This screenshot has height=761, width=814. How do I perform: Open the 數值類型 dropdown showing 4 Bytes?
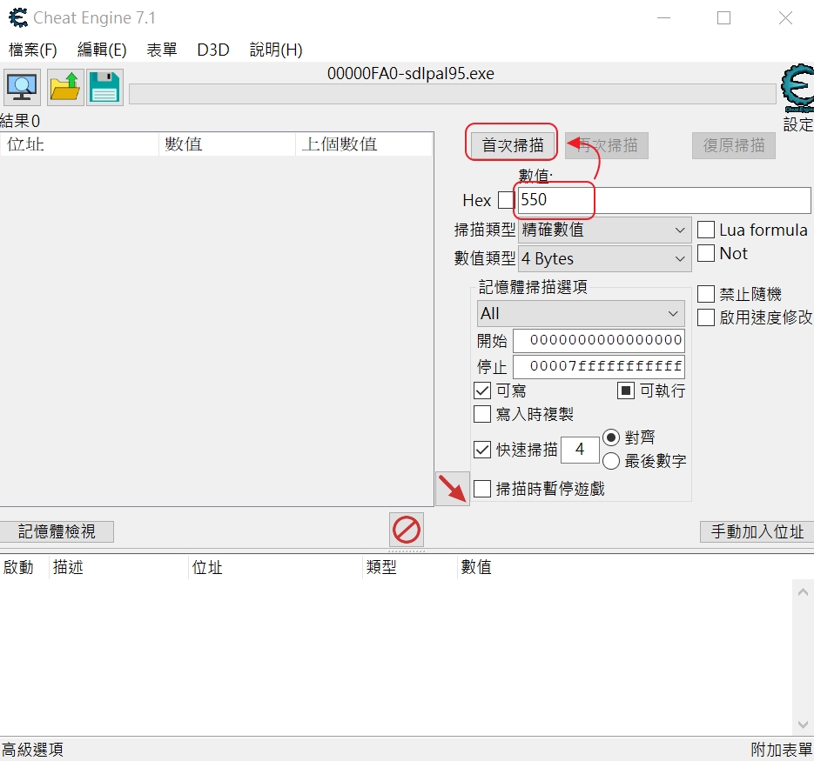tap(605, 258)
